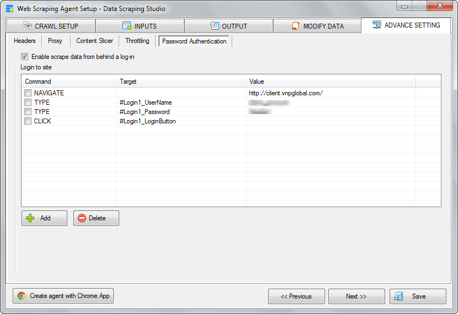This screenshot has height=314, width=458.
Task: Click the green plus icon on Add
Action: click(30, 218)
